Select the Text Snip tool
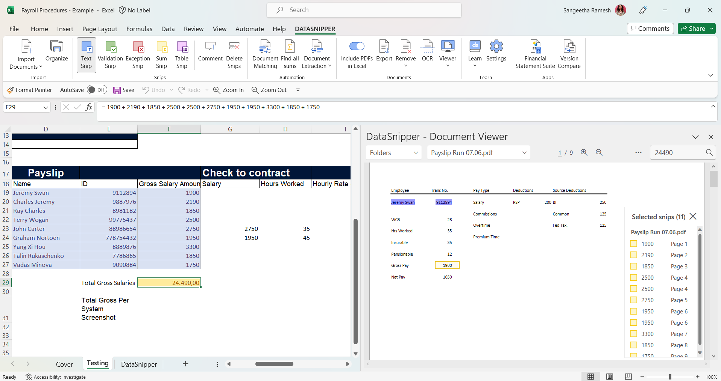Image resolution: width=721 pixels, height=381 pixels. coord(86,54)
